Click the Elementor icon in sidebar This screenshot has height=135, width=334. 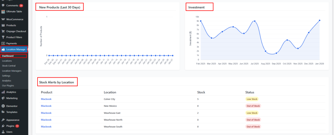[3, 106]
